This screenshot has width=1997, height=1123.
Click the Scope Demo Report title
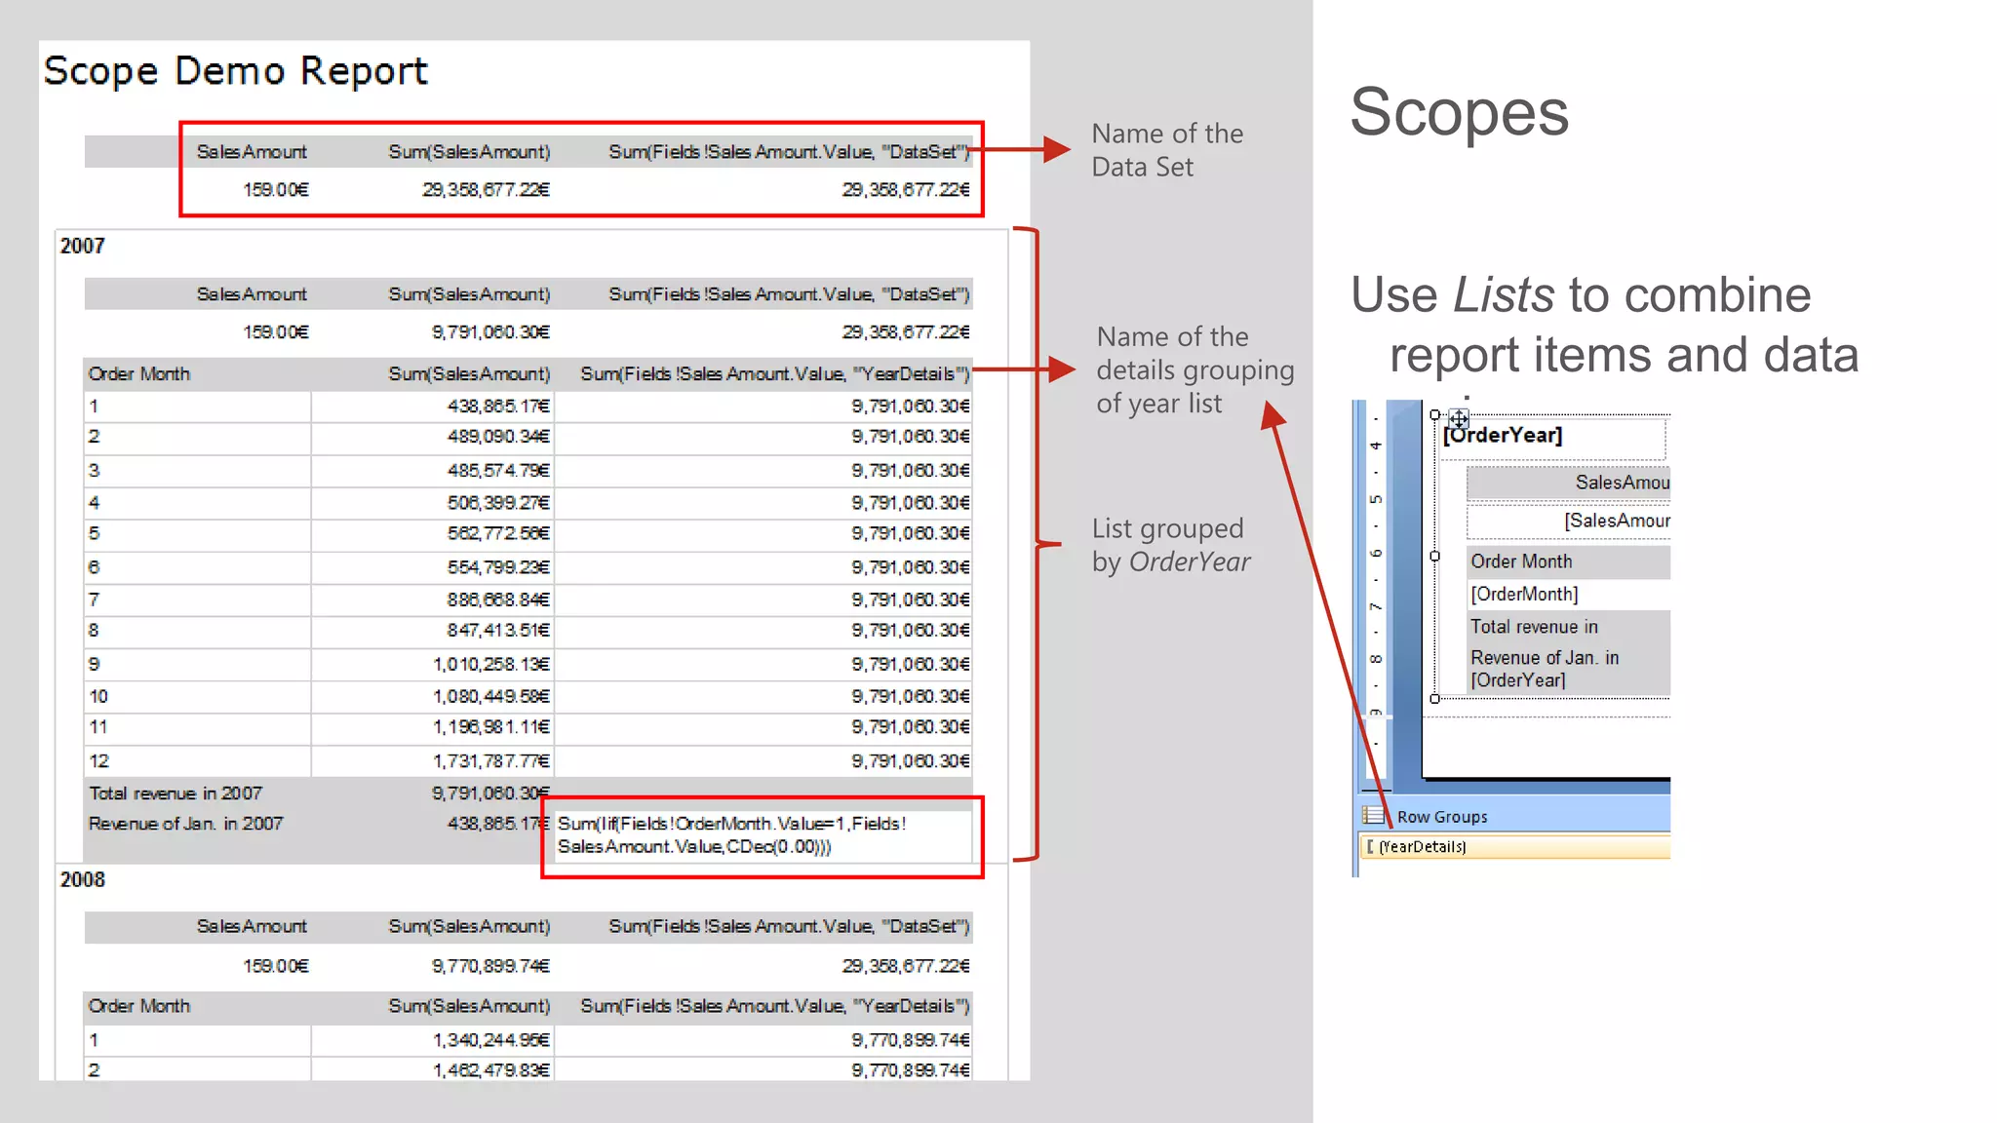tap(235, 71)
